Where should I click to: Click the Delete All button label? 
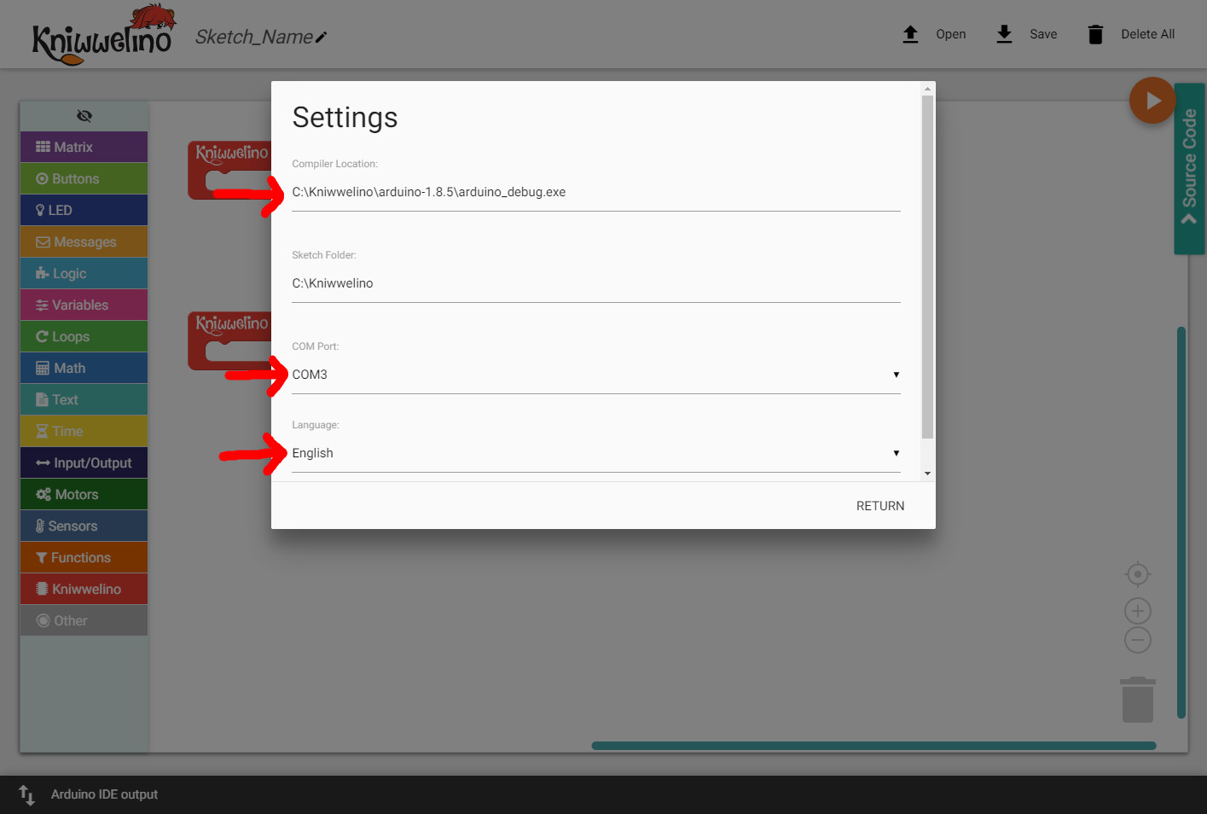[1147, 34]
